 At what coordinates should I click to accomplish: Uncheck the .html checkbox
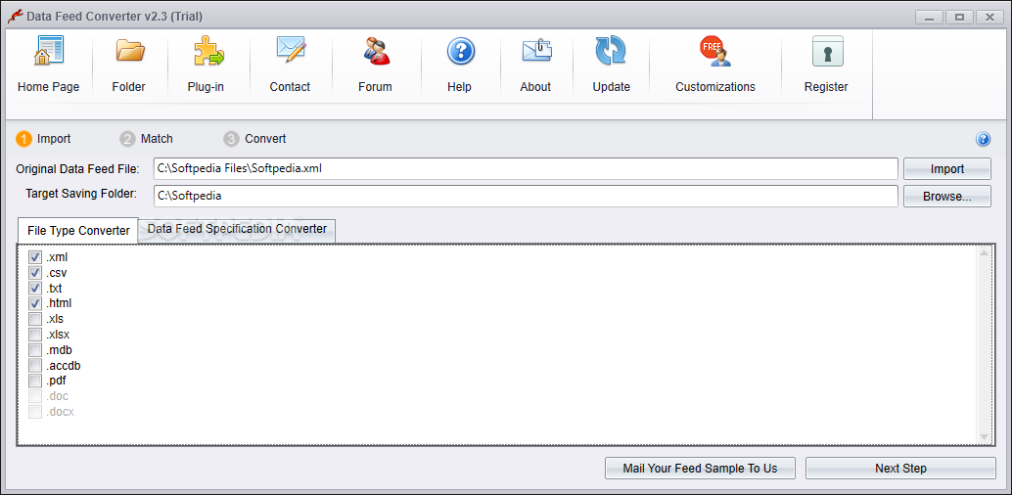pyautogui.click(x=35, y=303)
